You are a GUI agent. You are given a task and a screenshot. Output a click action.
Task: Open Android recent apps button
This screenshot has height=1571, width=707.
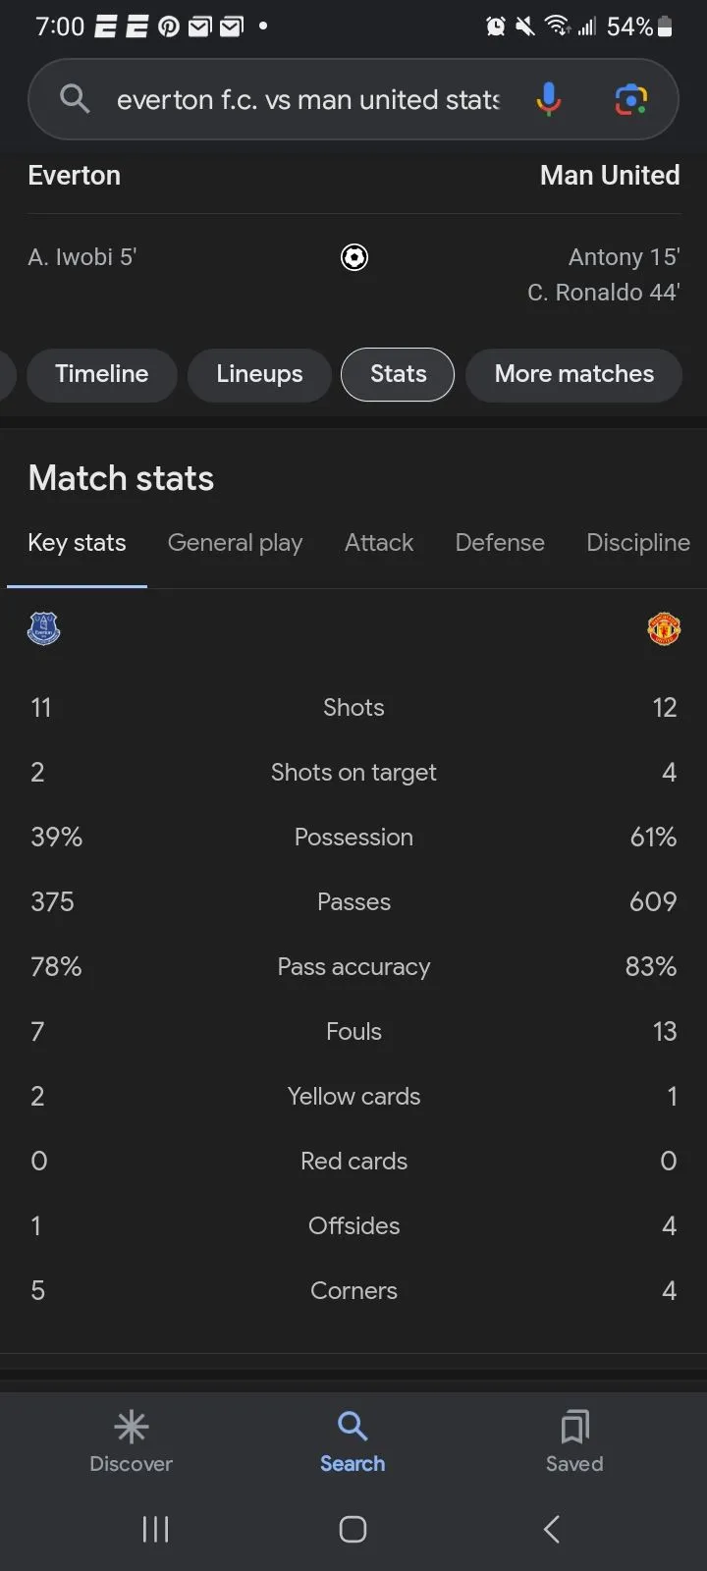pyautogui.click(x=155, y=1529)
